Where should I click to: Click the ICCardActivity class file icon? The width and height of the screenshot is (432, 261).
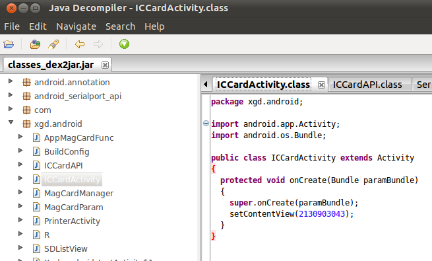(36, 179)
